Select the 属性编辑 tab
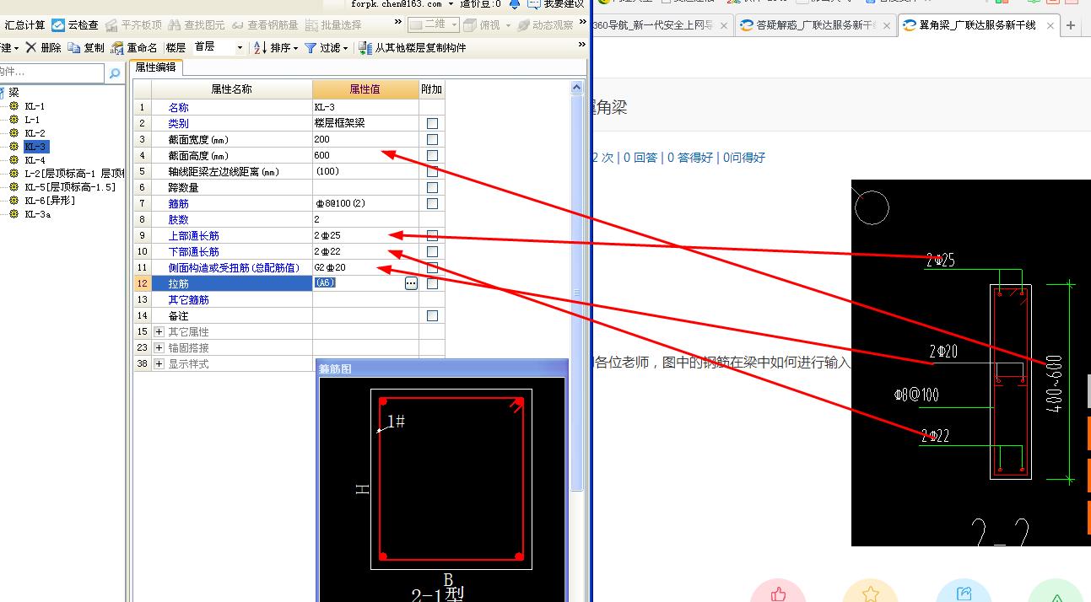 tap(155, 67)
